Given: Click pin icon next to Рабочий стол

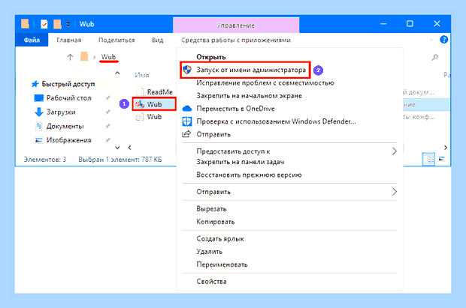Looking at the screenshot, I should [107, 98].
